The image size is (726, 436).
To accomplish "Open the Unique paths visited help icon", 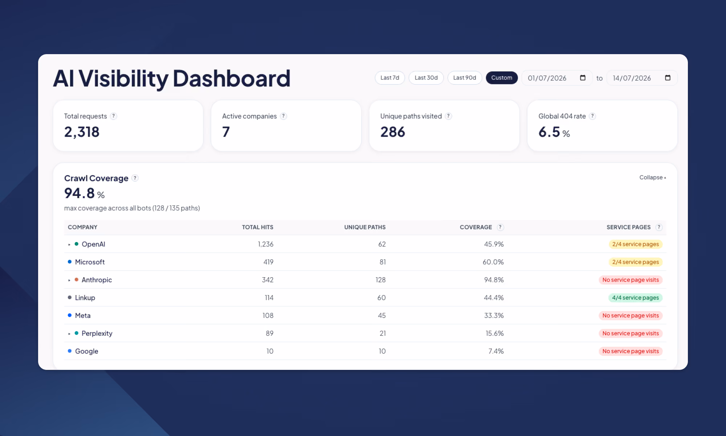I will coord(449,116).
